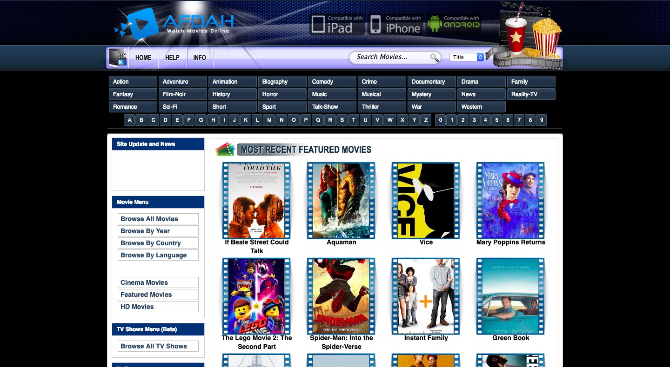Open Browse By Year link
Image resolution: width=670 pixels, height=367 pixels.
coord(158,231)
